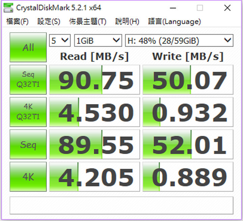Open the 說明(H) help menu
The height and width of the screenshot is (221, 243).
[x=127, y=22]
